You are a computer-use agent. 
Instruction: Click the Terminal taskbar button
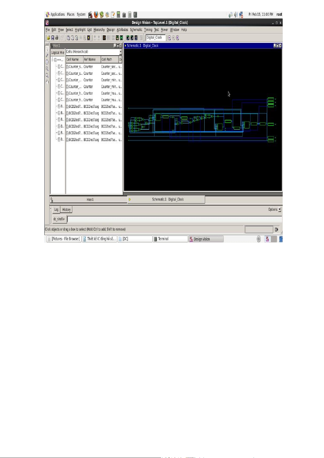(x=170, y=239)
